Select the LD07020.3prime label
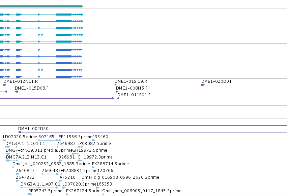 coord(79,184)
